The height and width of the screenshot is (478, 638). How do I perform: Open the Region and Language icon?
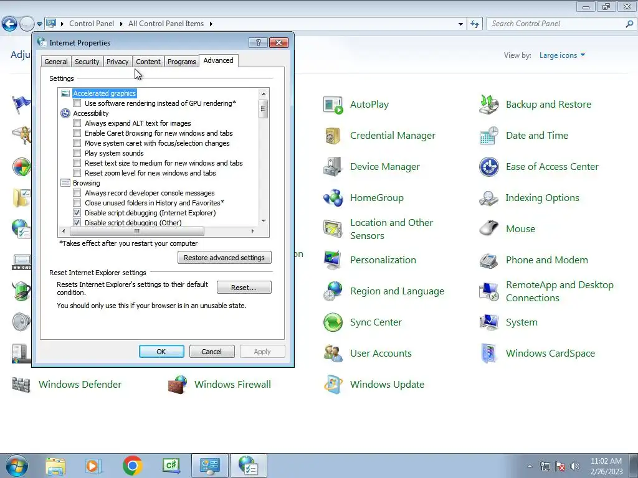[333, 291]
